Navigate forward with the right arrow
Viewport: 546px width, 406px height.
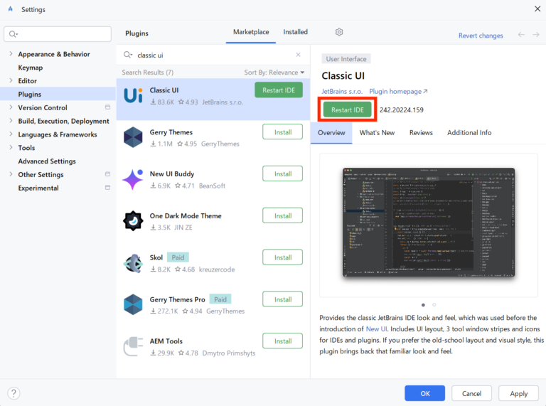(x=536, y=34)
